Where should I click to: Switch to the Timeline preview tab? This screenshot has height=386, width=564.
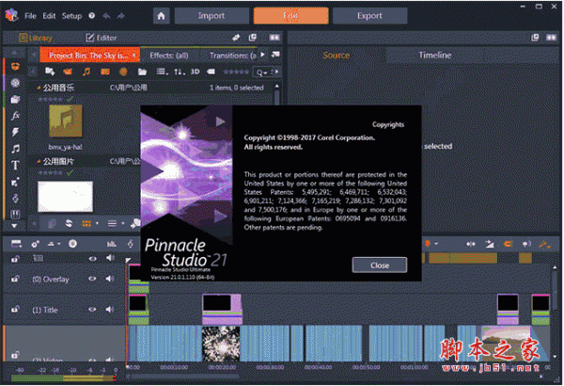coord(434,56)
